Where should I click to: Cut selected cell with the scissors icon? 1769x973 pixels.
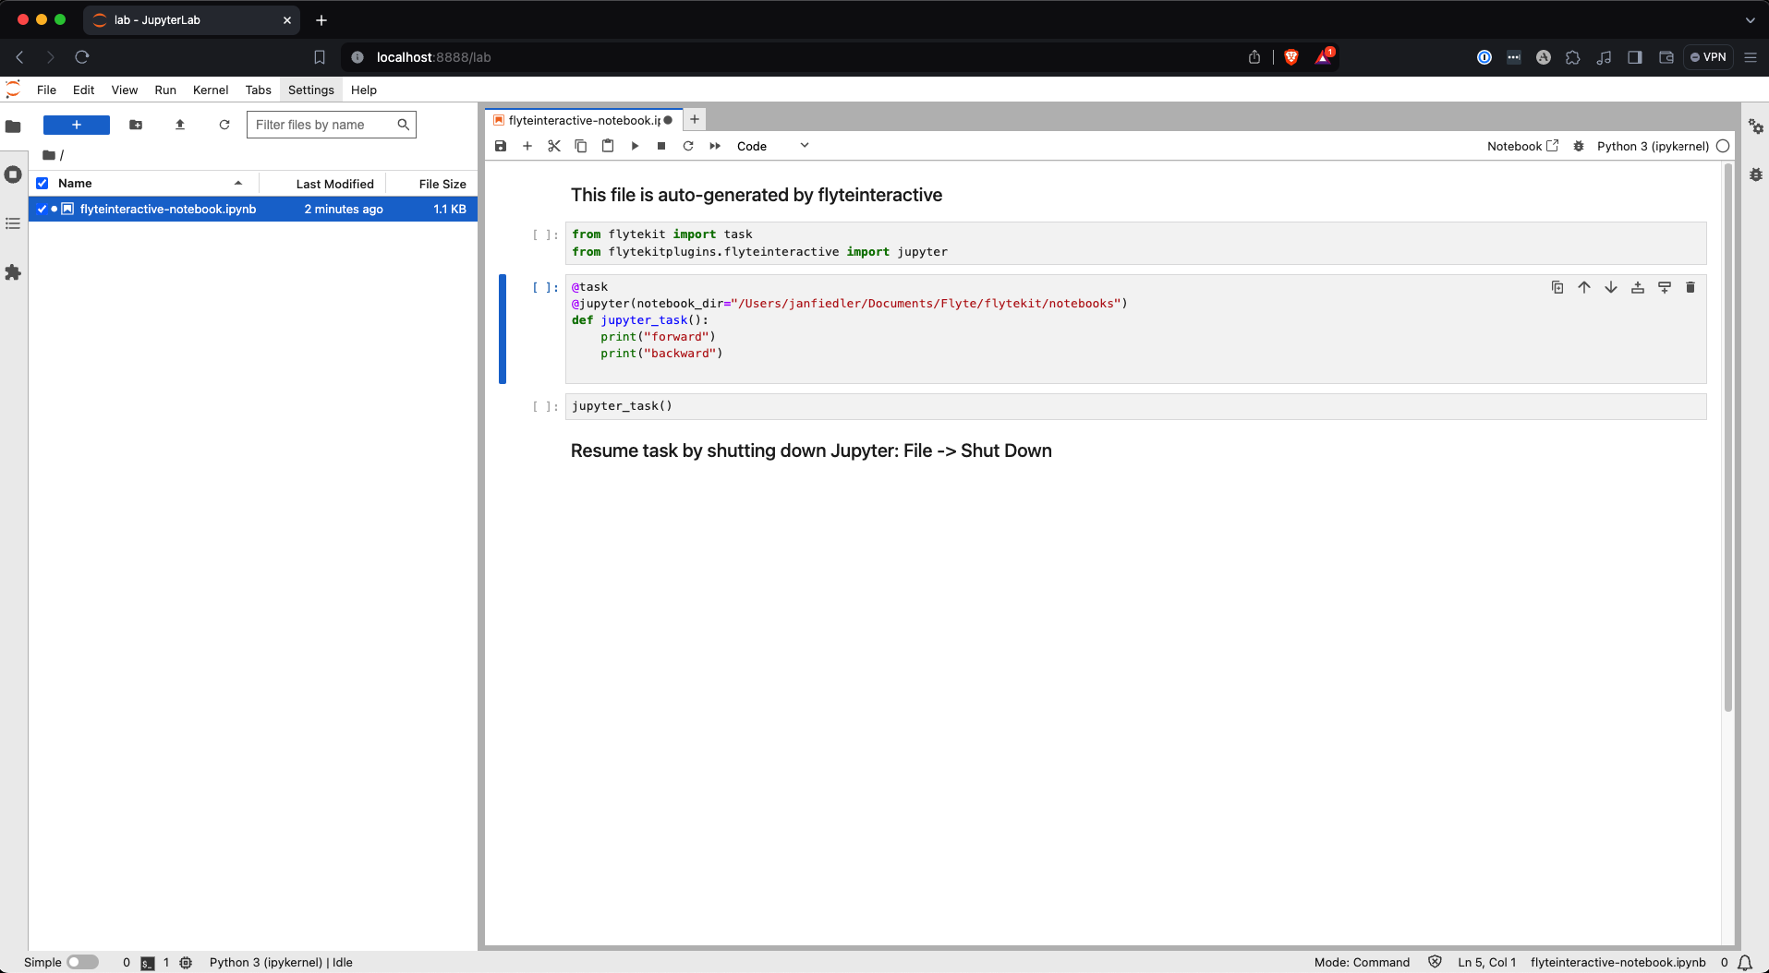coord(554,146)
